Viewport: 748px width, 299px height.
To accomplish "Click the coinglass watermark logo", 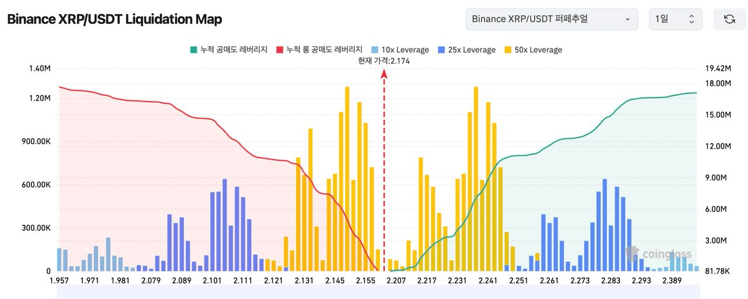I will click(x=659, y=254).
